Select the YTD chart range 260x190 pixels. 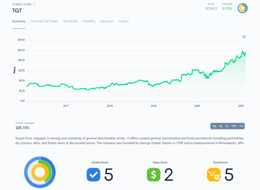pyautogui.click(x=234, y=126)
